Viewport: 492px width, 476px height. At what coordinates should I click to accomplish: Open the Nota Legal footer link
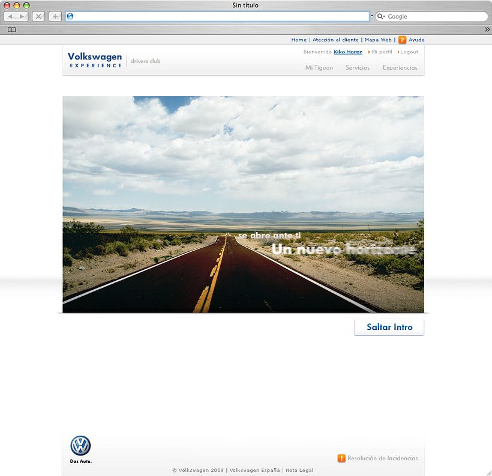[x=299, y=470]
